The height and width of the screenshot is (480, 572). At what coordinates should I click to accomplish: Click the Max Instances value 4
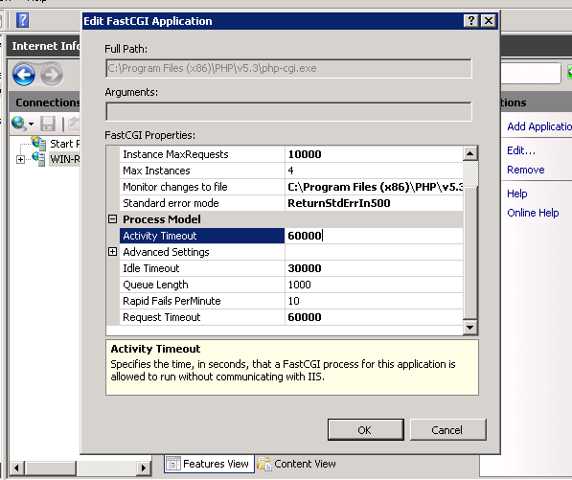(x=374, y=171)
